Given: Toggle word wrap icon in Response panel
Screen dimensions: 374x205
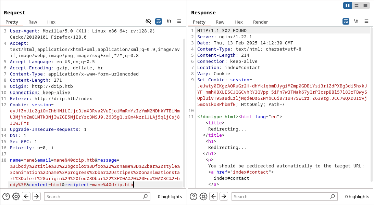Looking at the screenshot, I should pyautogui.click(x=346, y=21).
